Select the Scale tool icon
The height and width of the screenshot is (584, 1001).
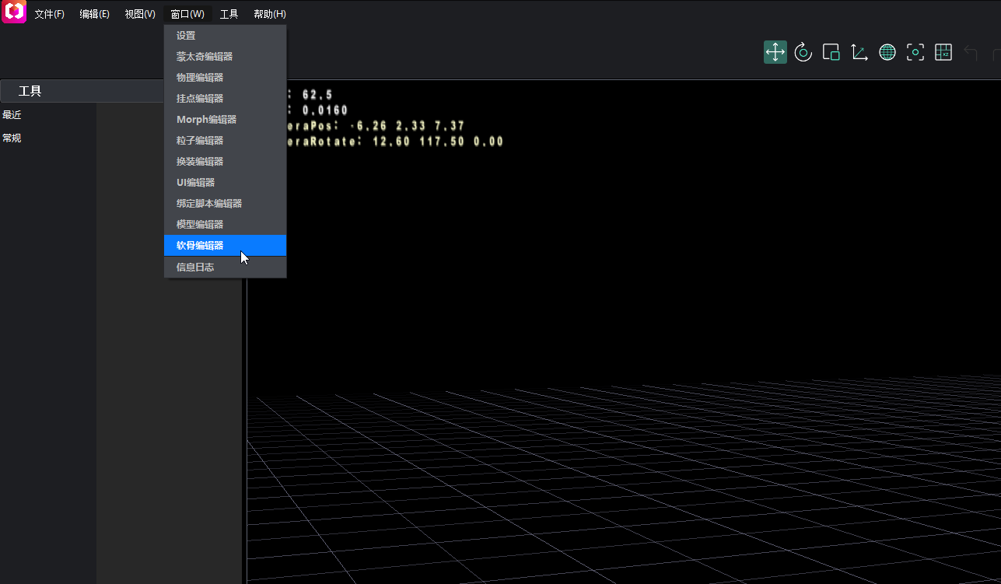point(831,52)
